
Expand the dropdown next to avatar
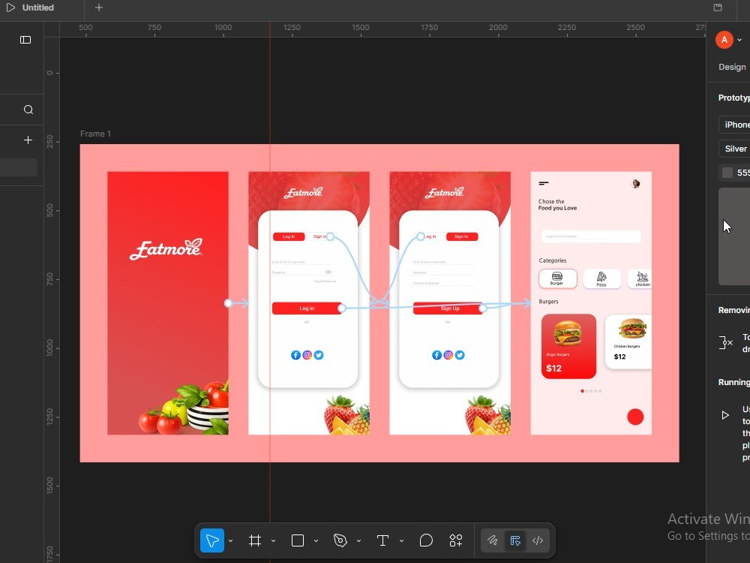pos(739,40)
